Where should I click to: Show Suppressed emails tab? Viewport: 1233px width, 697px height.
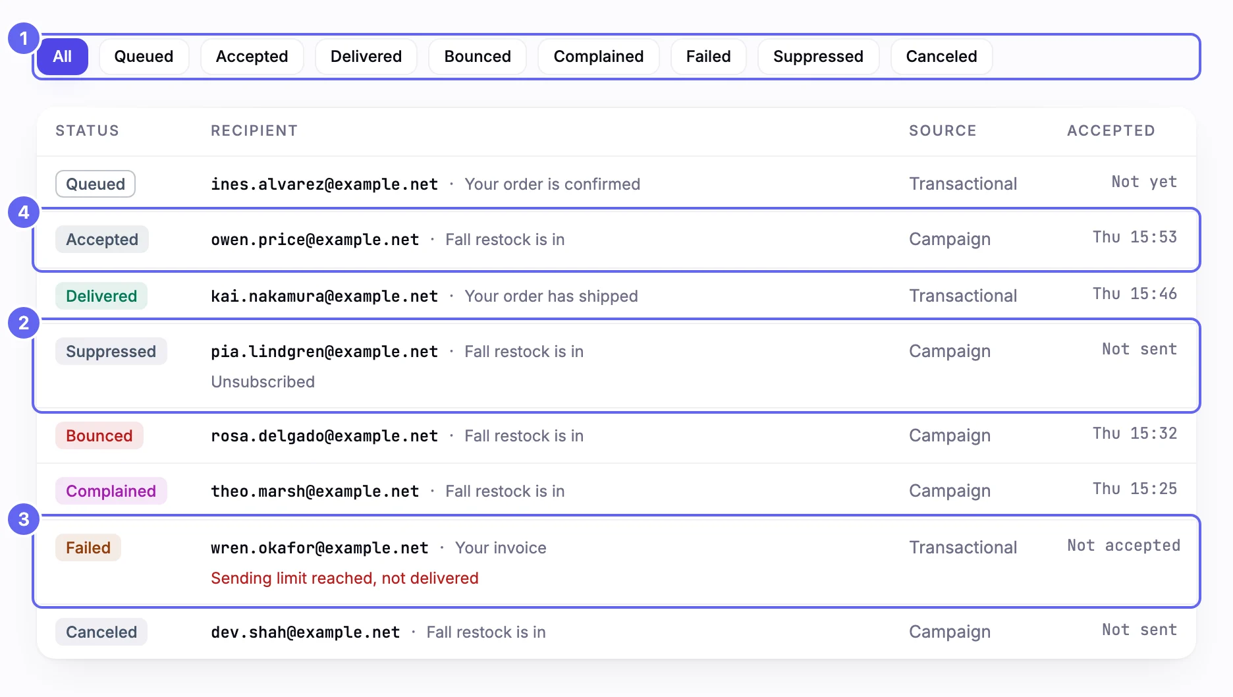[818, 57]
